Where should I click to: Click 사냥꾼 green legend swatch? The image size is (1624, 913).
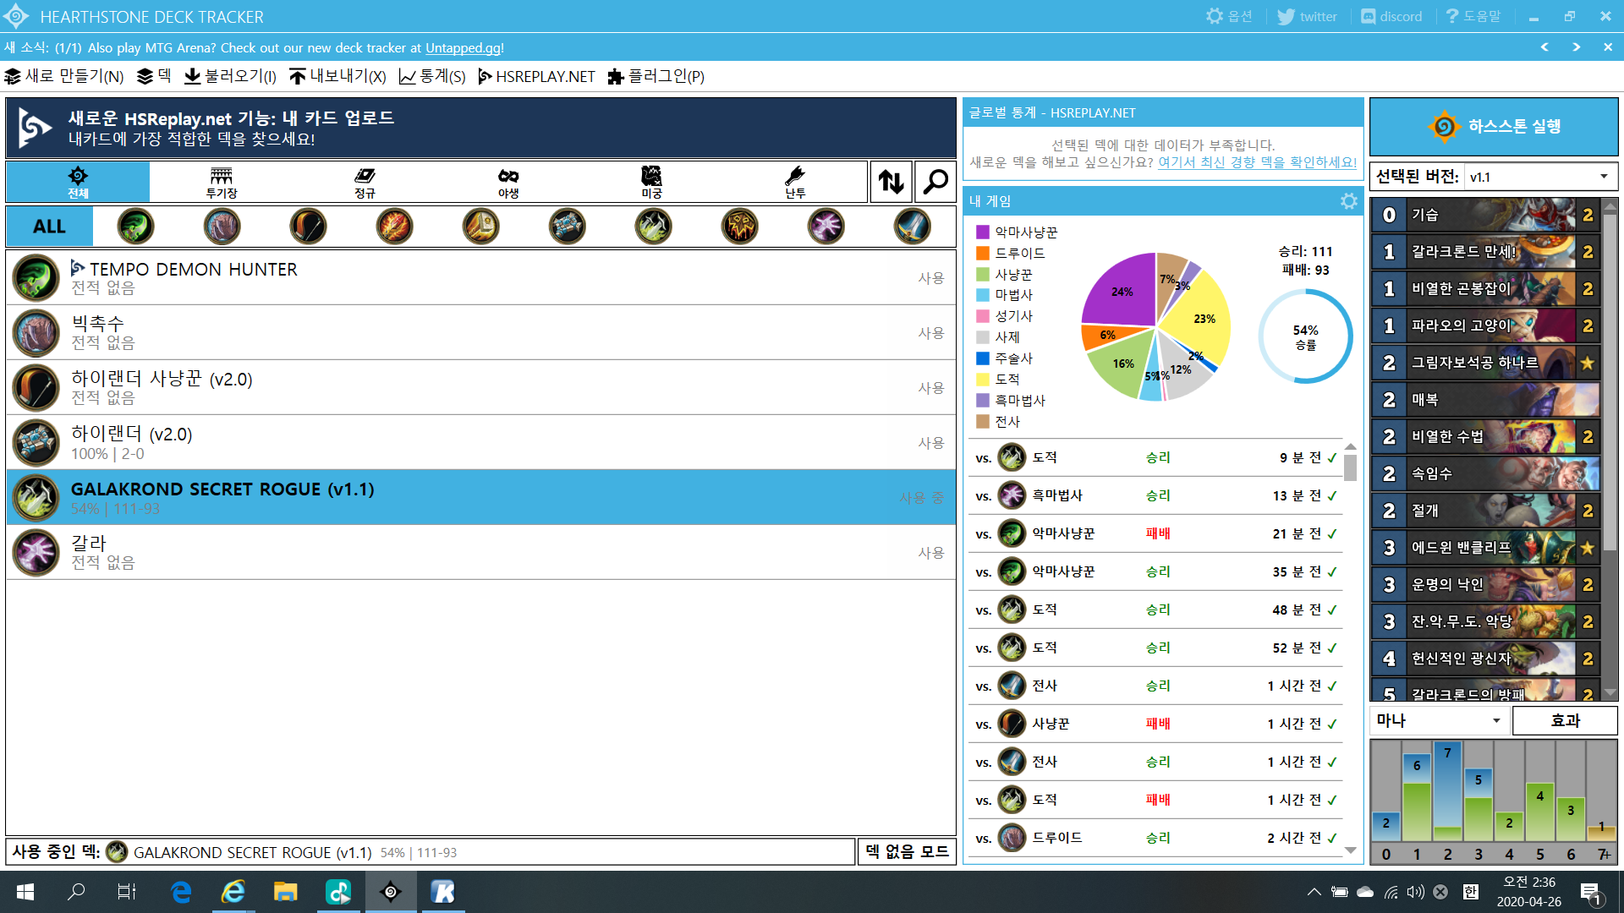(x=982, y=274)
